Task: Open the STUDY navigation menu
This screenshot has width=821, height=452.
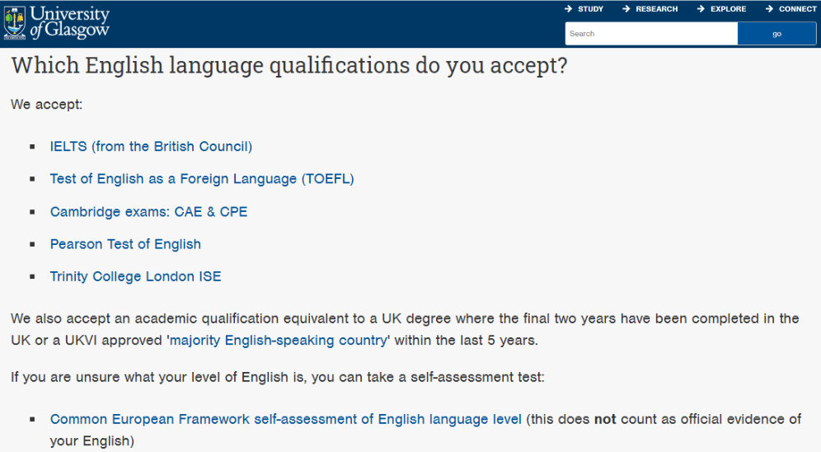Action: coord(590,9)
